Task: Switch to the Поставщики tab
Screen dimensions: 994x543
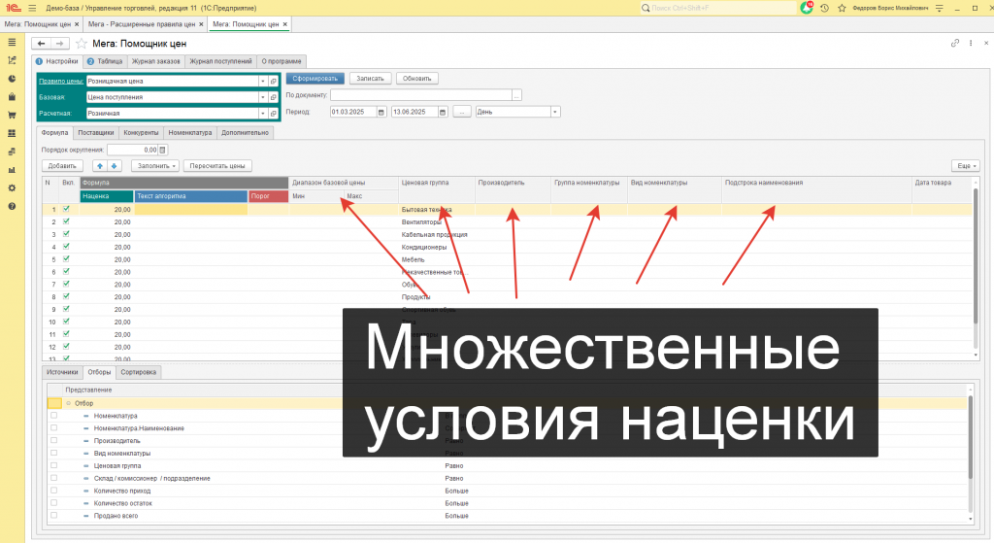Action: pos(96,132)
